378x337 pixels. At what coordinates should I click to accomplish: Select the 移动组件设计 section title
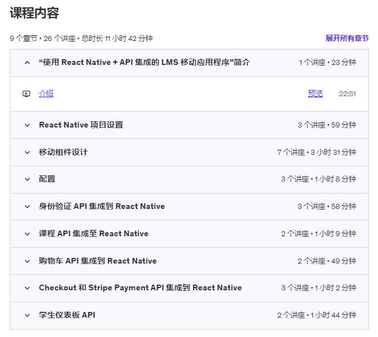(x=63, y=152)
